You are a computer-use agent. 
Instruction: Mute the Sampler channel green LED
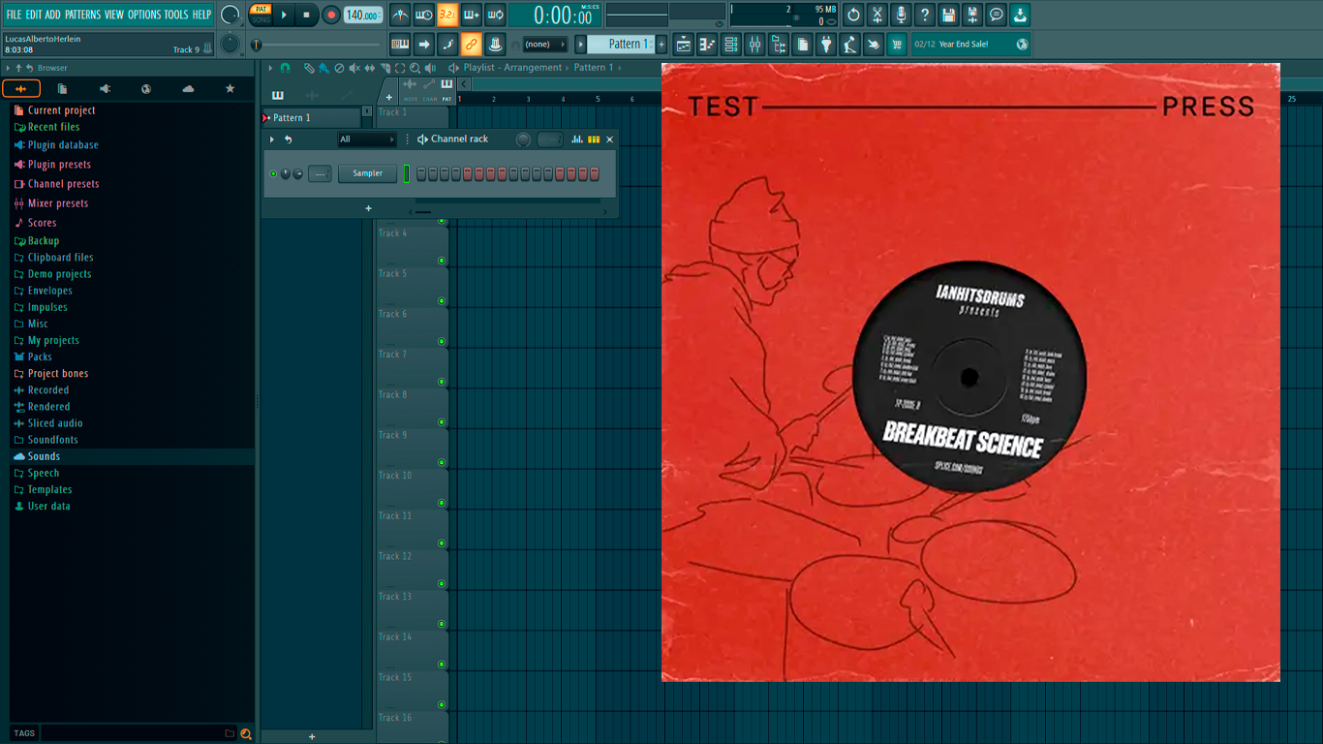coord(273,173)
